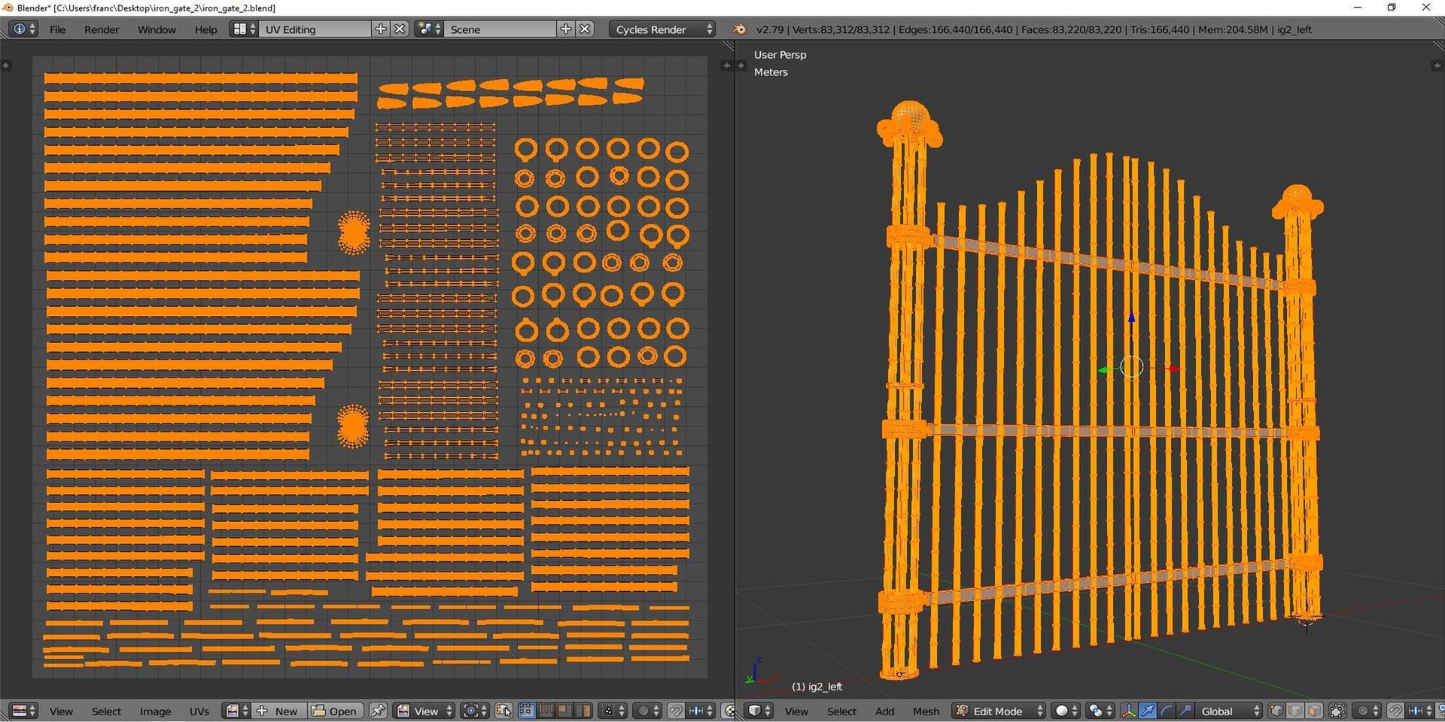Open UV/Image editor type selector

(x=24, y=711)
